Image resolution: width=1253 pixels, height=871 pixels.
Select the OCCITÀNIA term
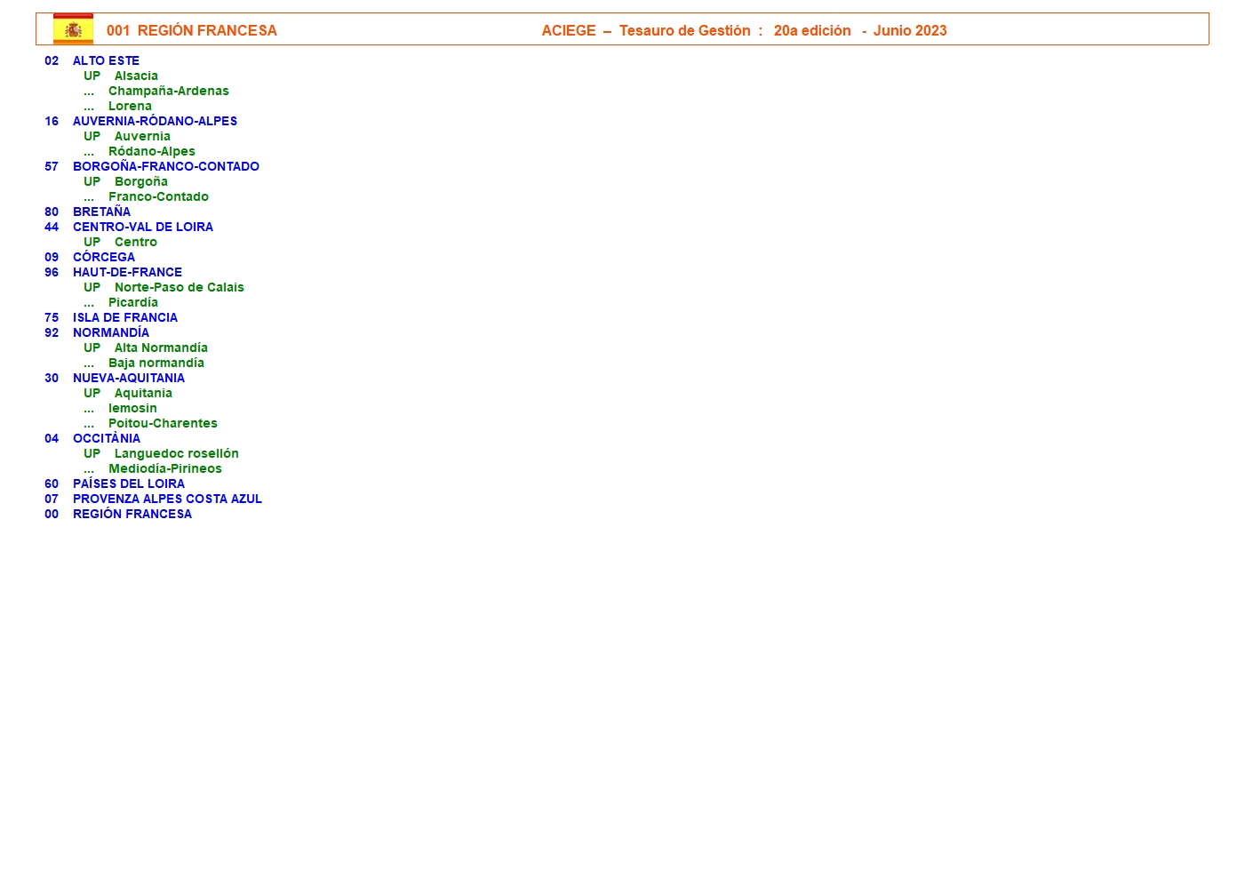107,438
